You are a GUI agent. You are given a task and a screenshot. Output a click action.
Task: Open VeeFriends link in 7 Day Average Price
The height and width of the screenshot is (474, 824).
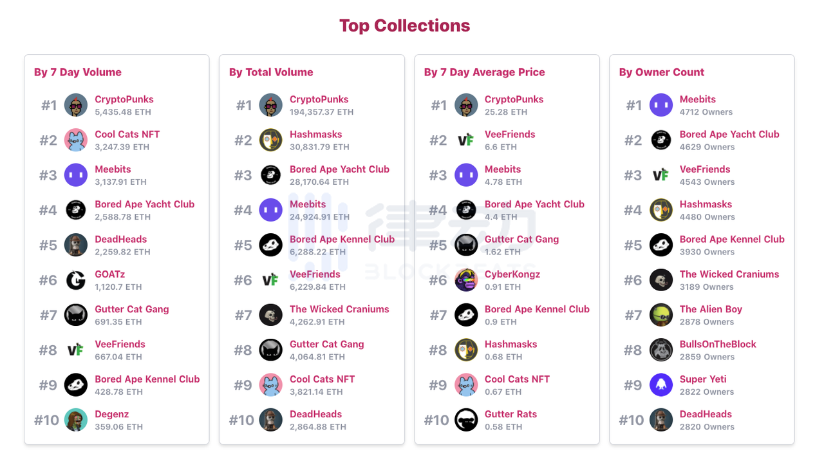click(x=510, y=135)
